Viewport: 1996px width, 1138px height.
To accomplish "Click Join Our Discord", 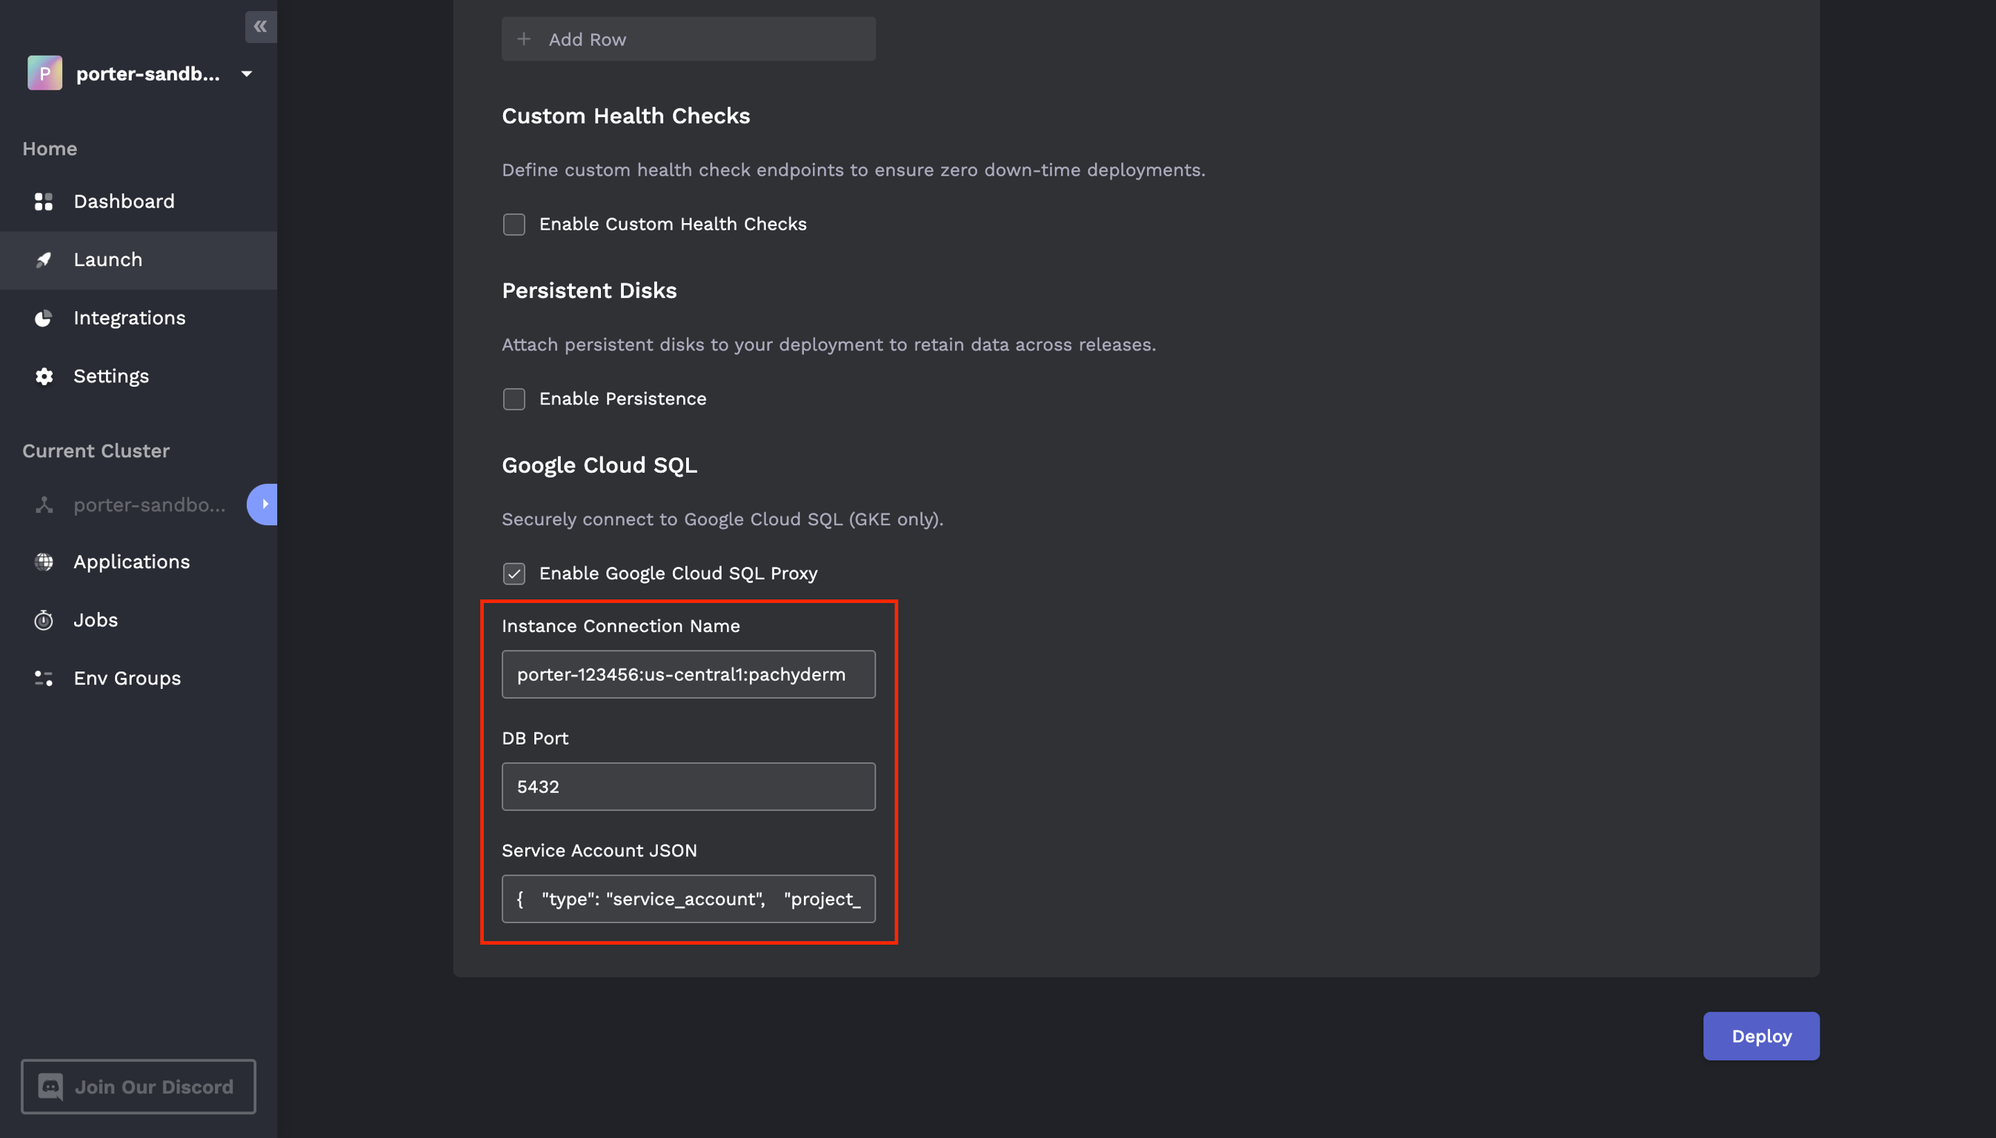I will pyautogui.click(x=139, y=1086).
